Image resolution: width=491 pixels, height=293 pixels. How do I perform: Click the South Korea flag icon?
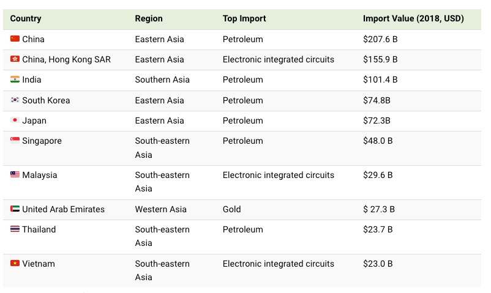point(15,100)
